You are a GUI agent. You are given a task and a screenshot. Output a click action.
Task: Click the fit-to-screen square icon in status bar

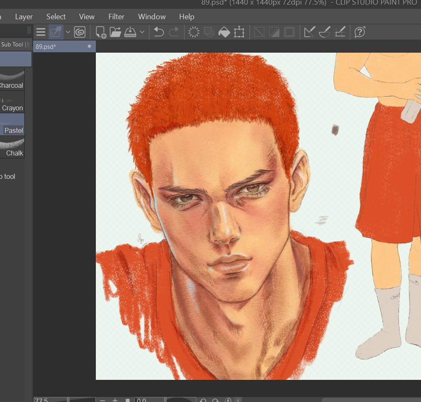pos(128,400)
